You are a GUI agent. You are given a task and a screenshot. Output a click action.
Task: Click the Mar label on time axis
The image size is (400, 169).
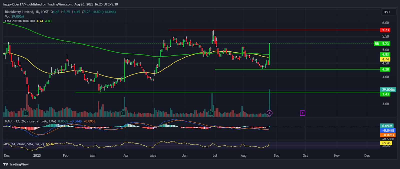click(x=93, y=156)
